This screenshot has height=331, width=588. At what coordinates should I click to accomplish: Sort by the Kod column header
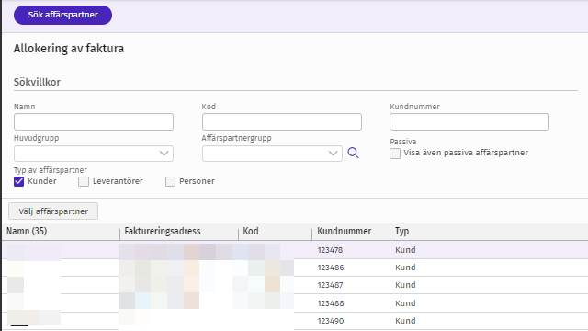point(276,232)
